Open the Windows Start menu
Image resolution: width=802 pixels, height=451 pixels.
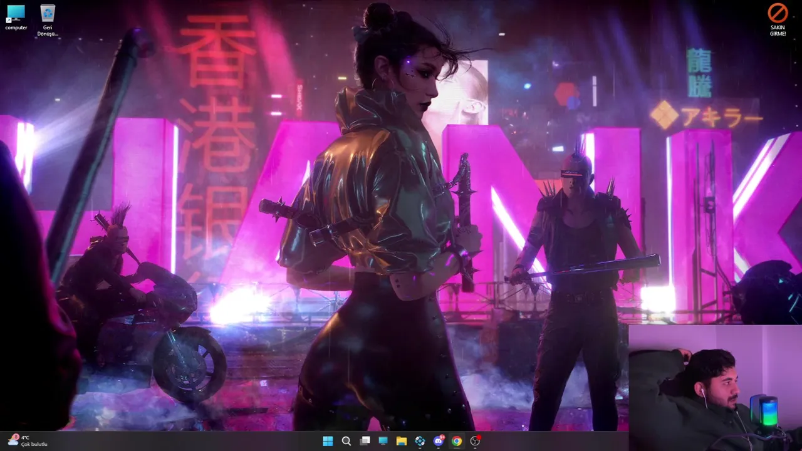(328, 441)
